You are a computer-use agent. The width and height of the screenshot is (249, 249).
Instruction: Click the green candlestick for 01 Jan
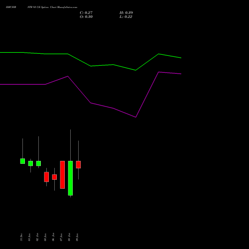[30, 163]
